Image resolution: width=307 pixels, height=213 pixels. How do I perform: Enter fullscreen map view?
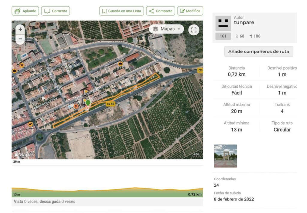(194, 30)
